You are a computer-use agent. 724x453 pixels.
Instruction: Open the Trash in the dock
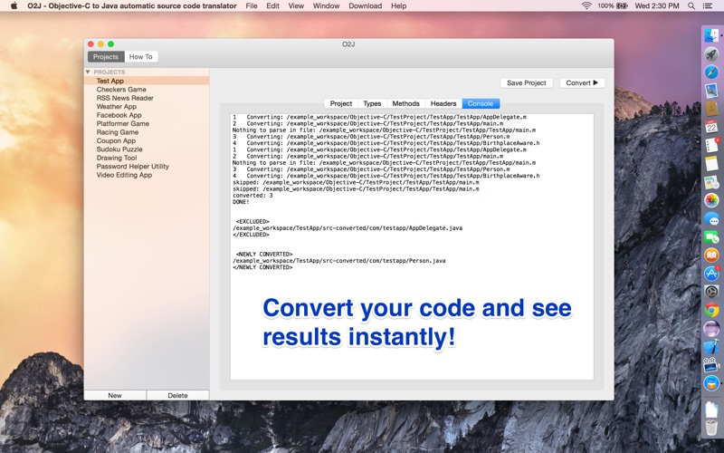tap(711, 428)
